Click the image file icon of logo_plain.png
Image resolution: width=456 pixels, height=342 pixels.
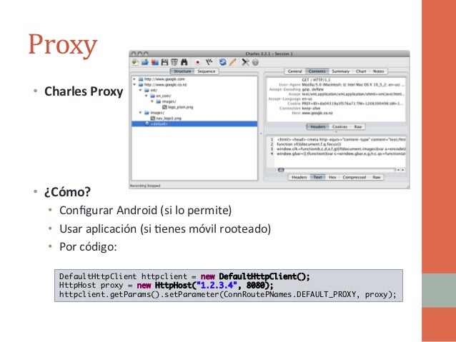click(x=164, y=107)
